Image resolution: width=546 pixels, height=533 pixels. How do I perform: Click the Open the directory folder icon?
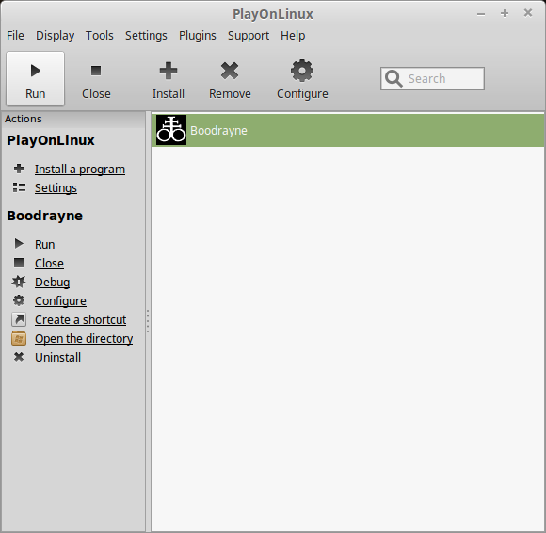19,338
